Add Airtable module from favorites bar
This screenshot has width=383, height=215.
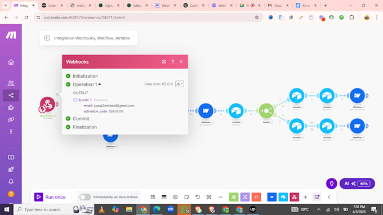coord(283,197)
